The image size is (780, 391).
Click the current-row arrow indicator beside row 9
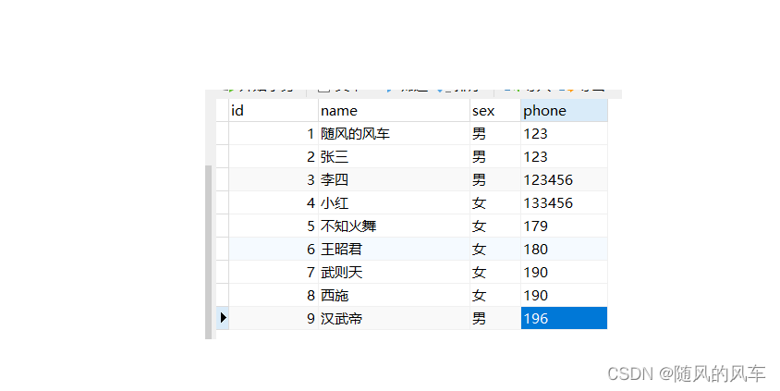click(x=223, y=318)
